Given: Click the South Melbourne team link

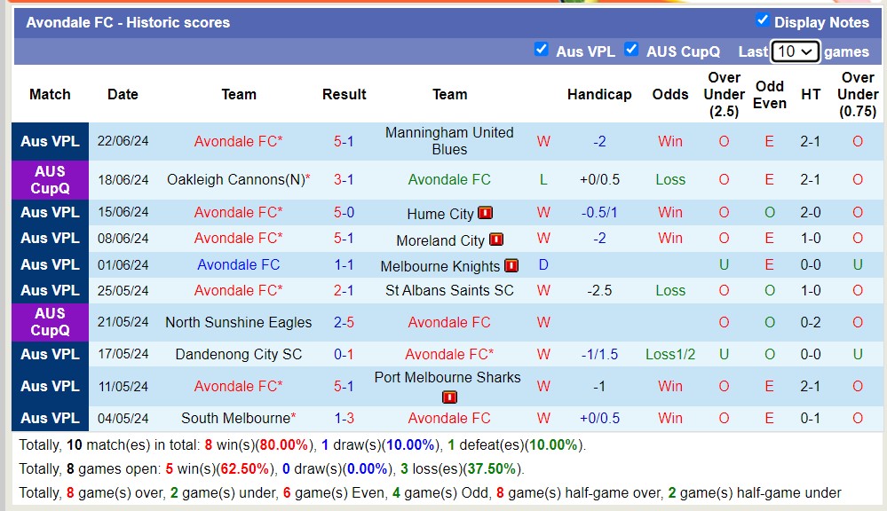Looking at the screenshot, I should 235,418.
